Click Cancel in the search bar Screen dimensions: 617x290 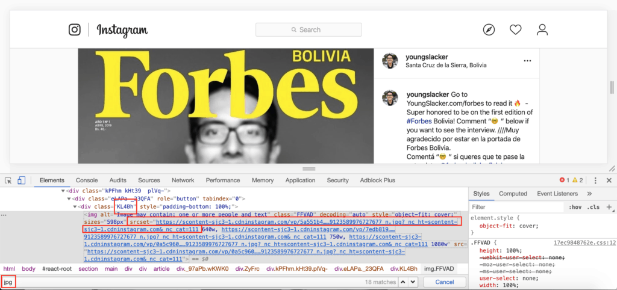pyautogui.click(x=444, y=282)
